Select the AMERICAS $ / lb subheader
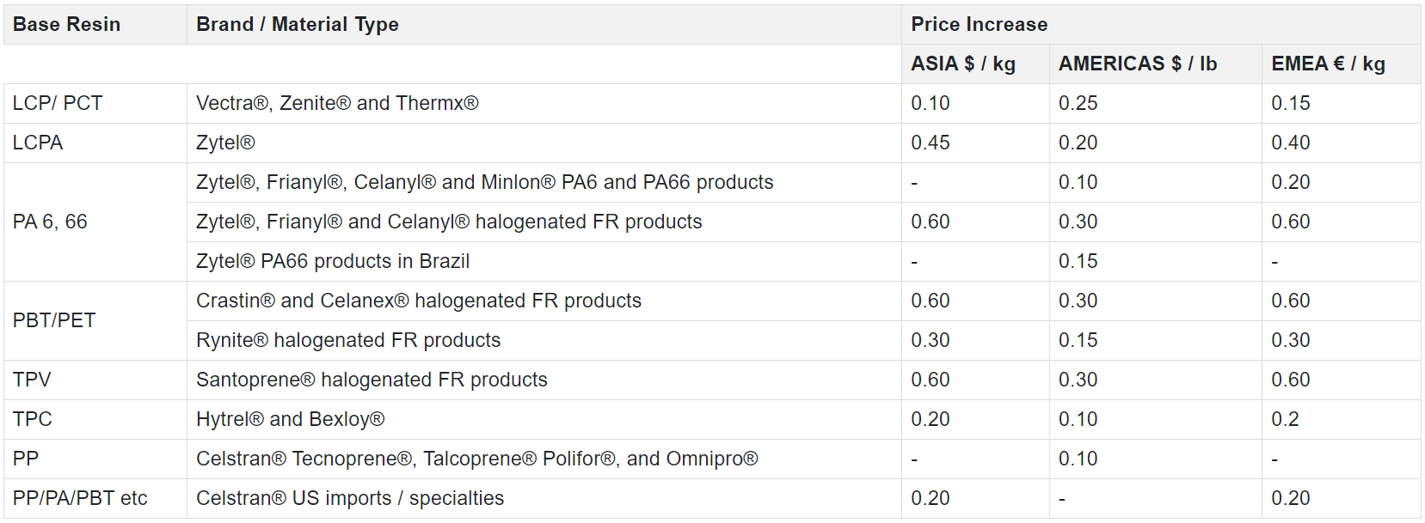Screen dimensions: 1425x523 1137,64
